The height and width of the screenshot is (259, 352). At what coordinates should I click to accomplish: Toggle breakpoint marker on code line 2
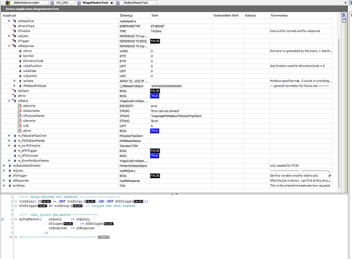(16, 202)
